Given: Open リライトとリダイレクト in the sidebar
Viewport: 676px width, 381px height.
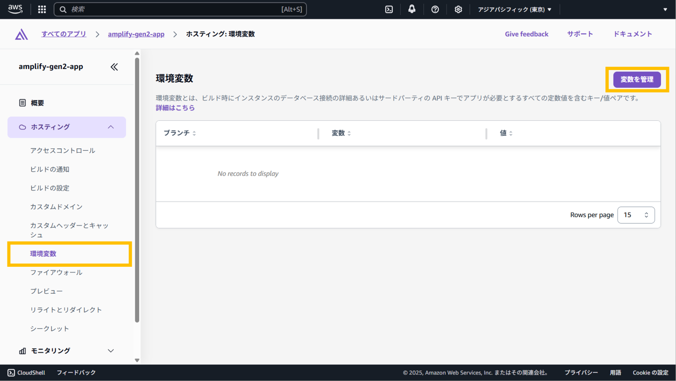Looking at the screenshot, I should pyautogui.click(x=66, y=310).
